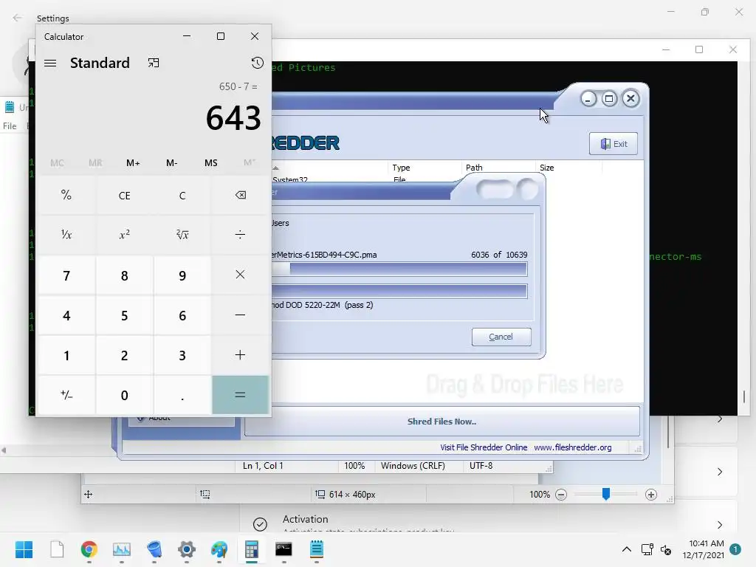
Task: Open the performance monitor taskbar icon
Action: coord(122,549)
